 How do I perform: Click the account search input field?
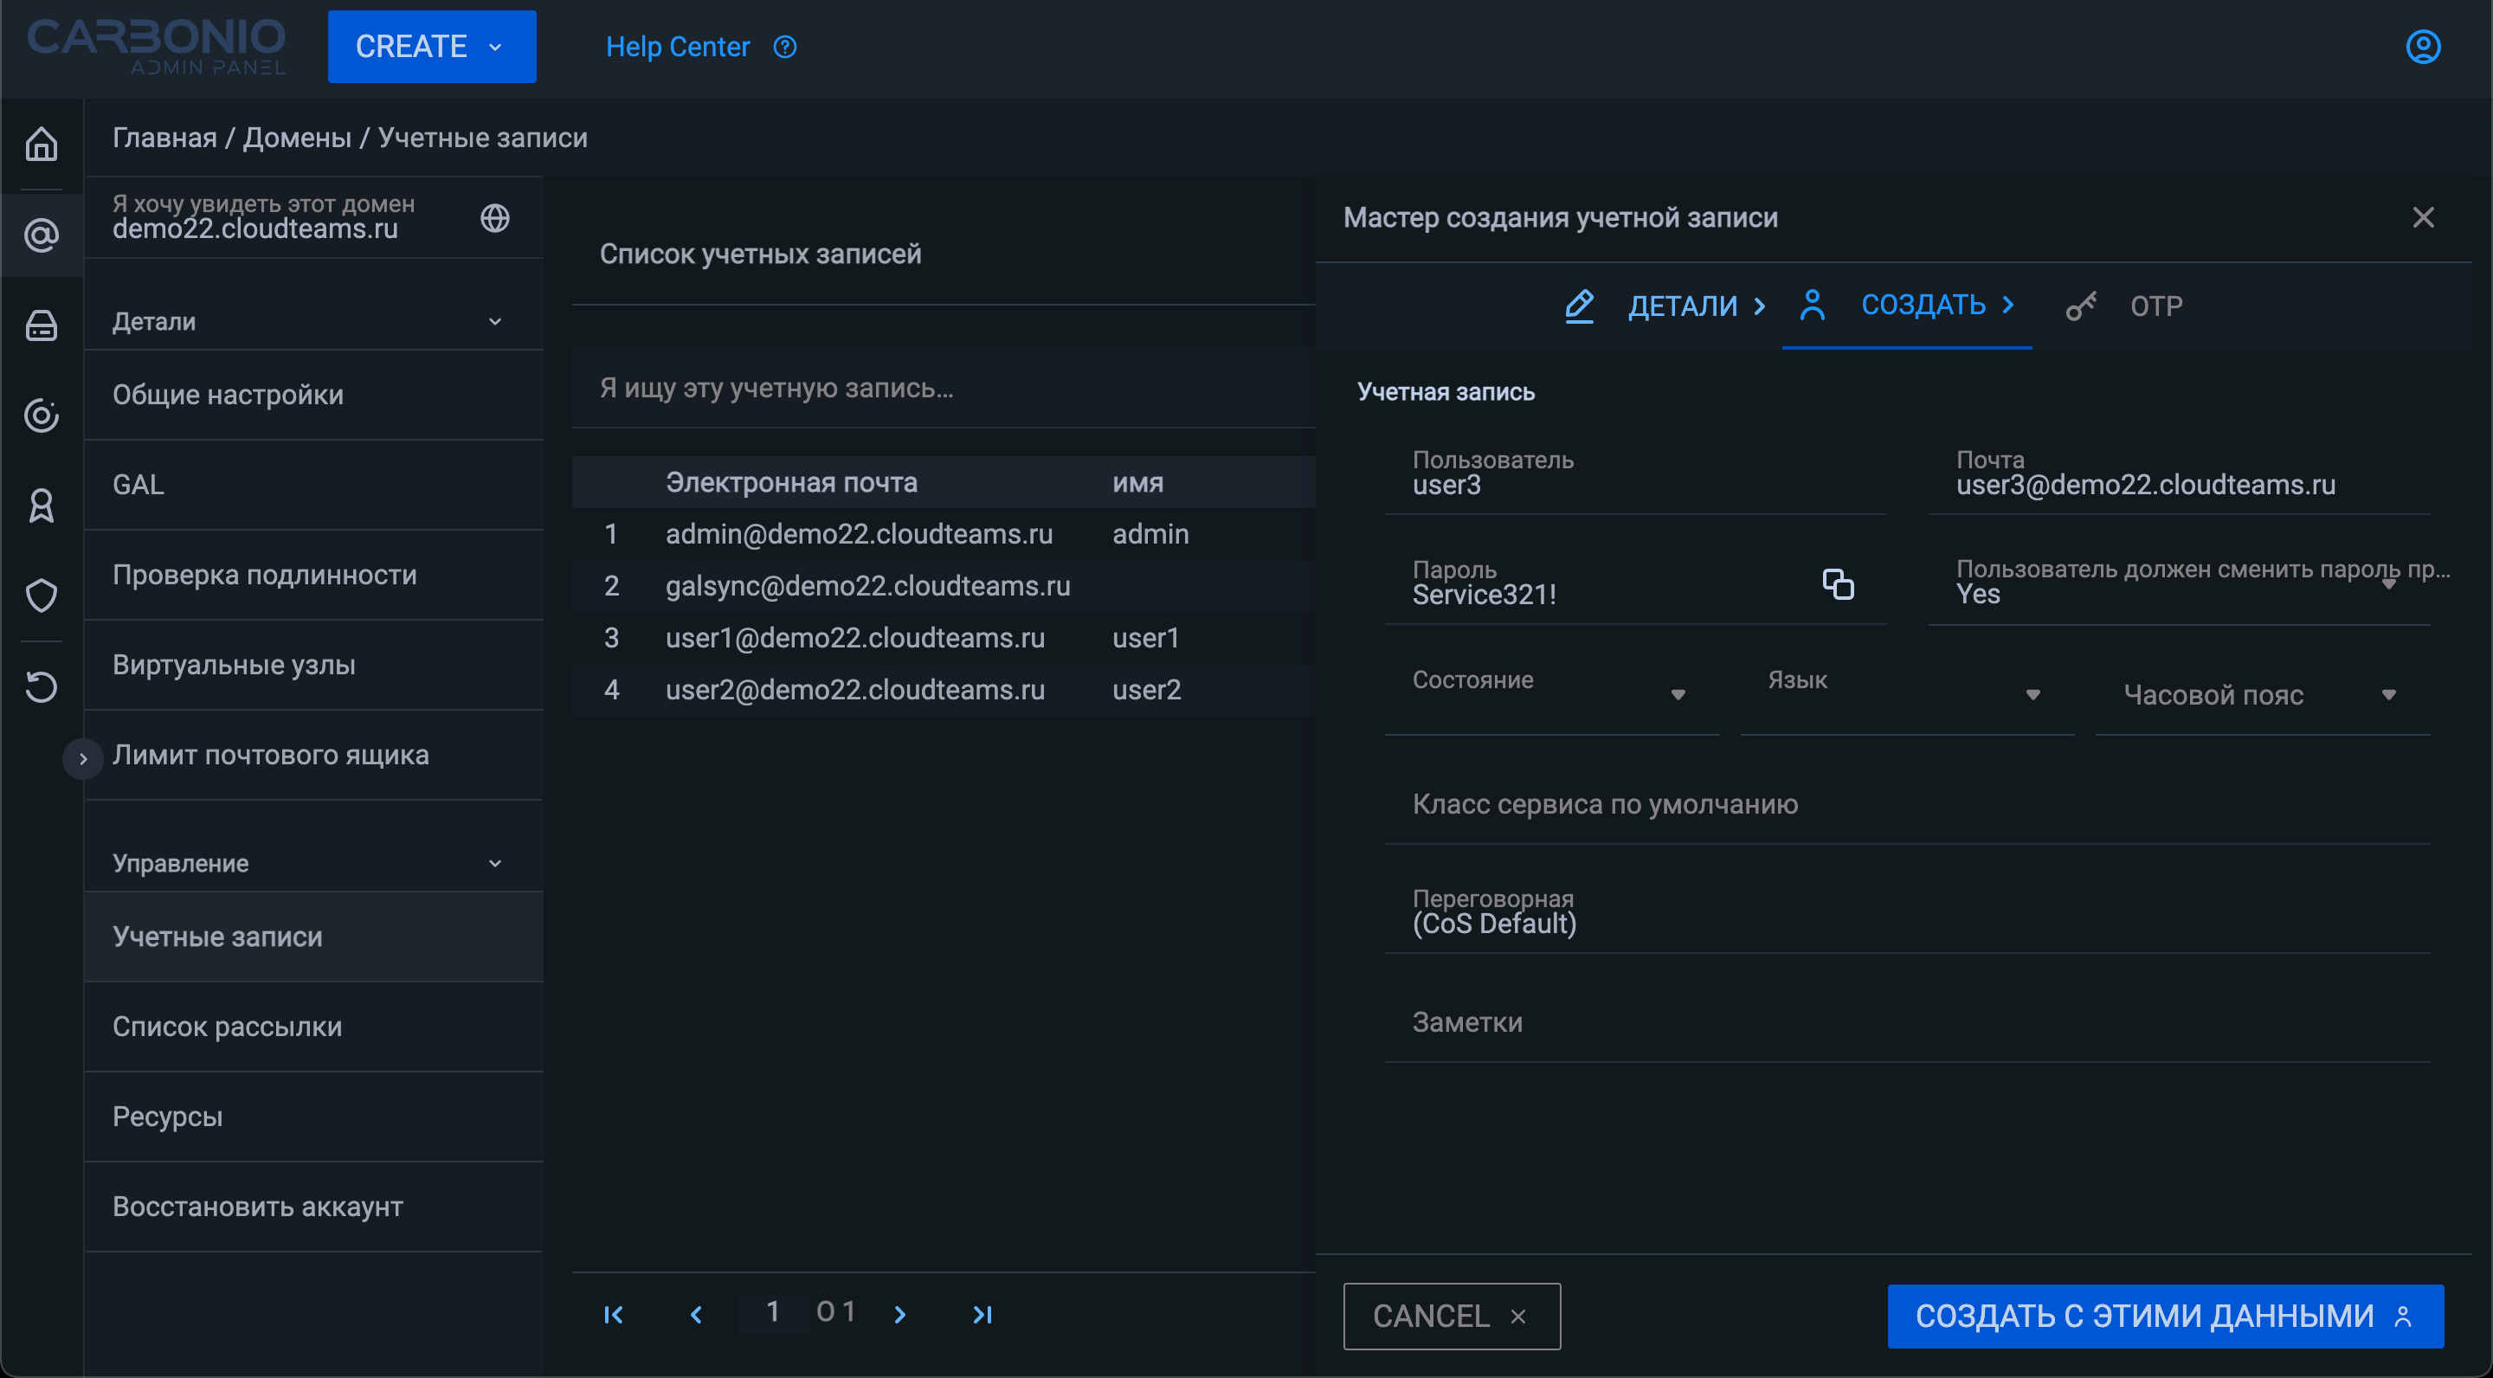tap(944, 388)
